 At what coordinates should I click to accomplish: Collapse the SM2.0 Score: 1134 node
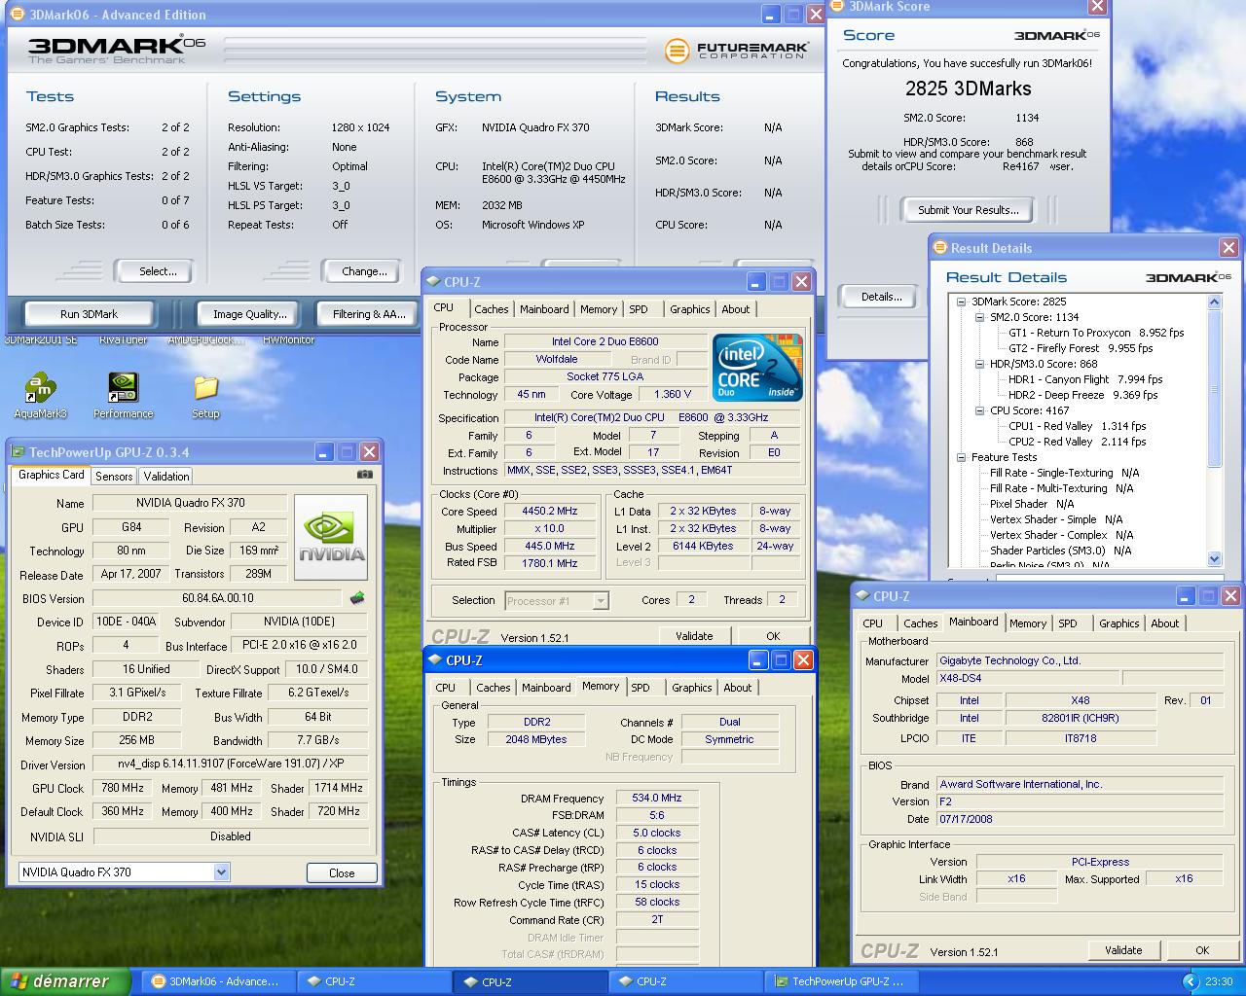click(980, 317)
